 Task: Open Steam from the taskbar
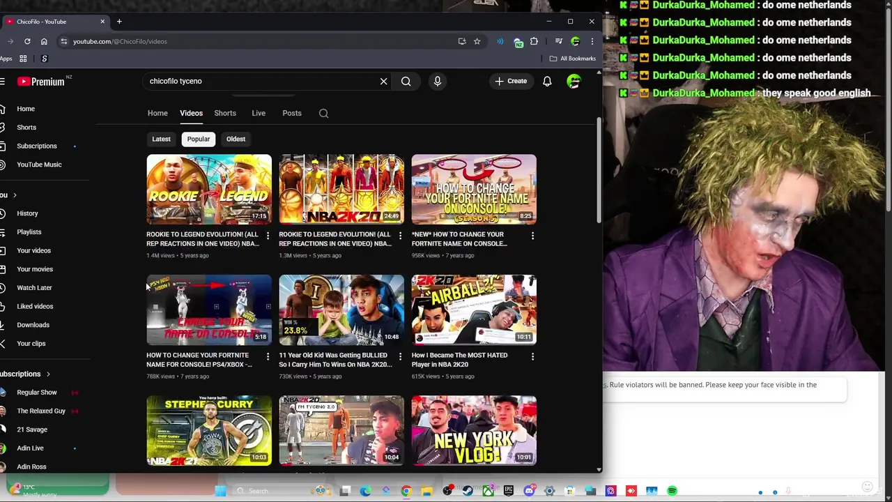click(x=468, y=491)
